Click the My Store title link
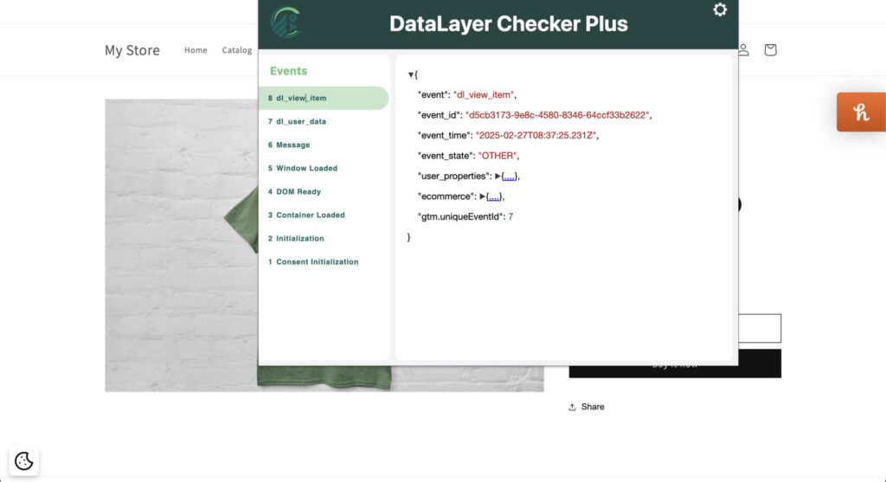The height and width of the screenshot is (482, 886). click(x=132, y=50)
